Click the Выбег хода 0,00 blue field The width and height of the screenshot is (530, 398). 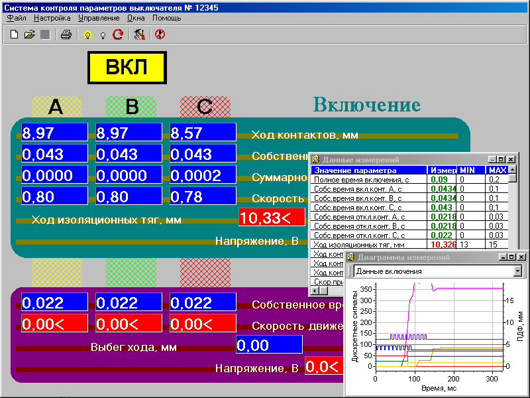[269, 344]
